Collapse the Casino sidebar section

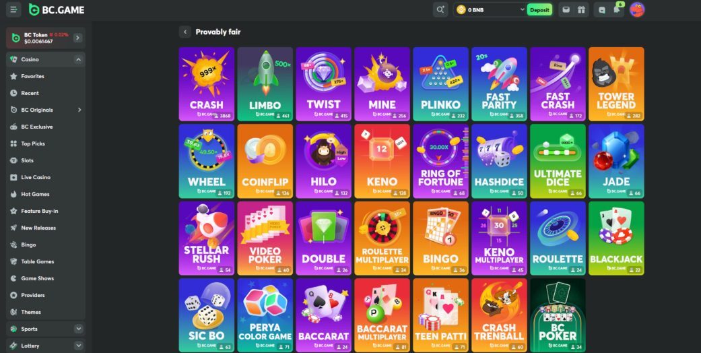pyautogui.click(x=79, y=59)
